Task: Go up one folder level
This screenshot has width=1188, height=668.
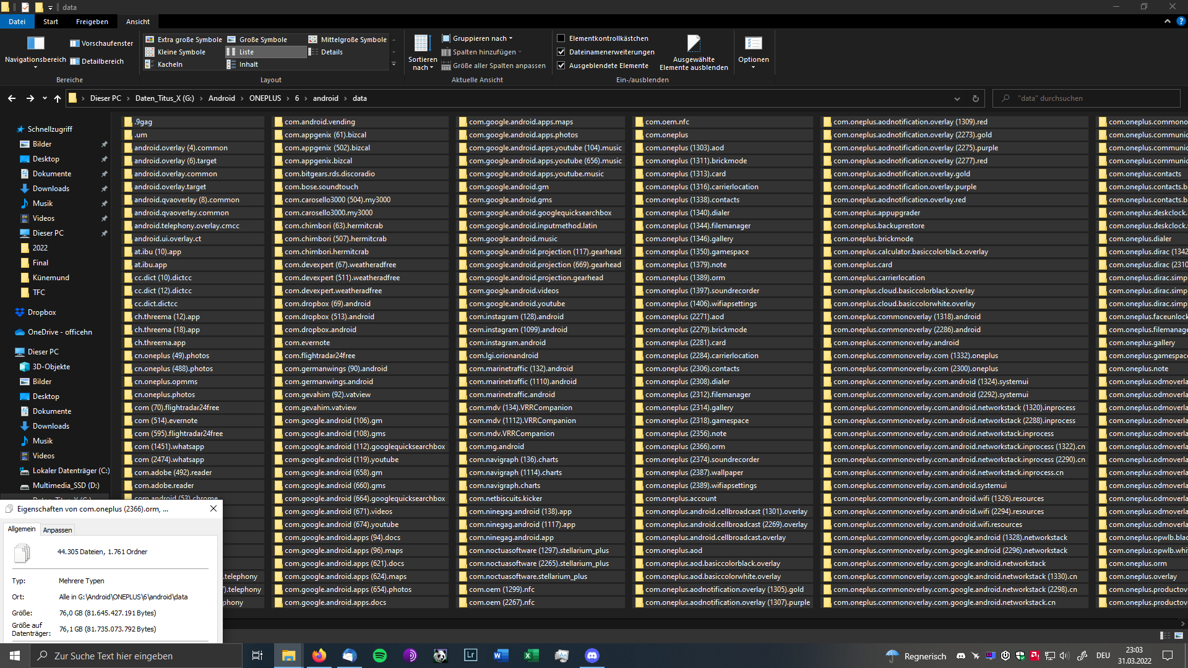Action: coord(57,98)
